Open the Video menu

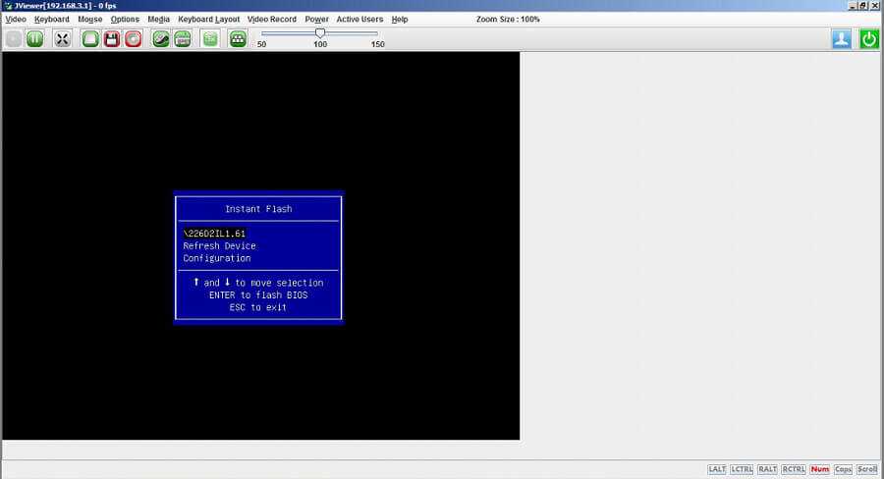(x=16, y=20)
